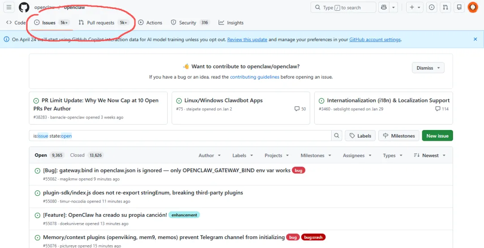Click comment count 50 on Clawdbot card
484x248 pixels.
[x=300, y=109]
